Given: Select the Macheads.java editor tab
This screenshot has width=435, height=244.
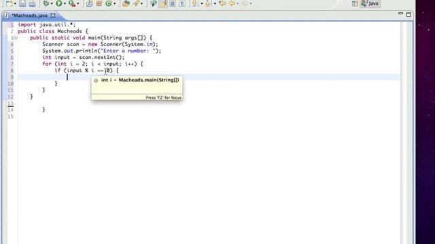Looking at the screenshot, I should point(29,16).
